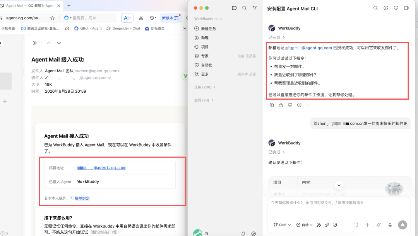
Task: Click the loading progress circle in composer
Action: click(356, 225)
